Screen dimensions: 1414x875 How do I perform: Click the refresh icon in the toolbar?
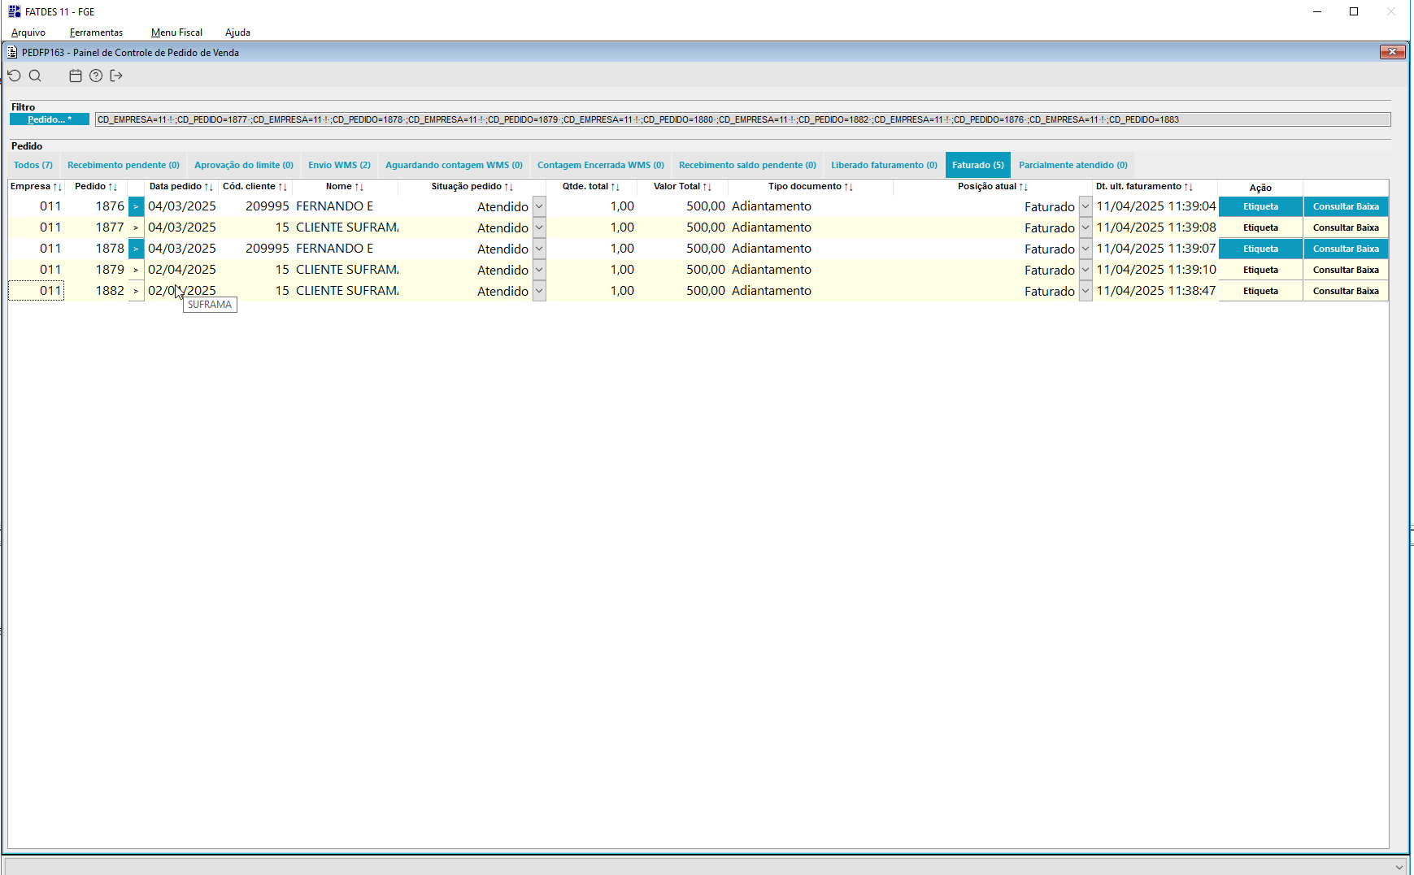[x=15, y=76]
